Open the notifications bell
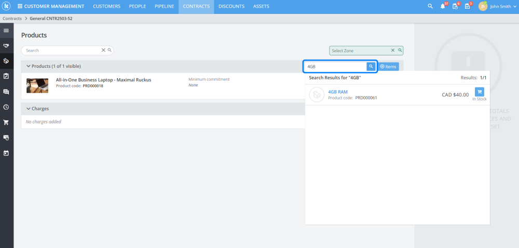 [x=443, y=6]
